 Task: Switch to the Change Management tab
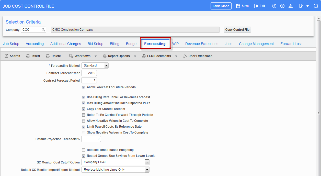(x=256, y=44)
